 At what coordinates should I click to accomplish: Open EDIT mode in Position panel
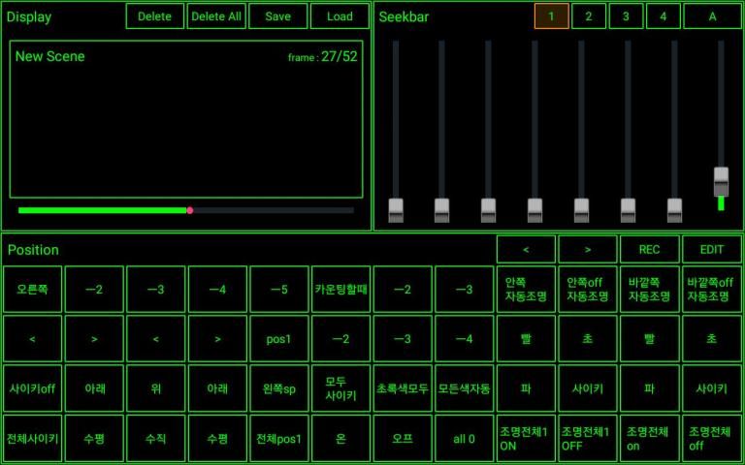(x=711, y=249)
